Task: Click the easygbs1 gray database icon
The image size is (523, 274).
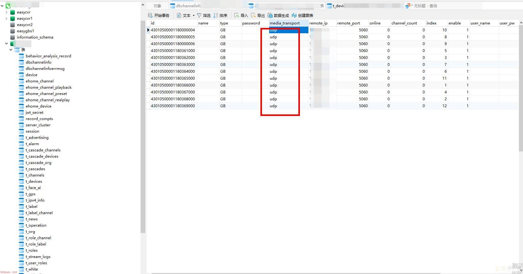Action: 13,31
